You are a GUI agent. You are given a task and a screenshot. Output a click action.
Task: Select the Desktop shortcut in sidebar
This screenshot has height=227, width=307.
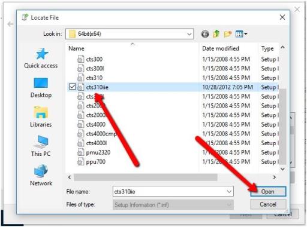[41, 88]
